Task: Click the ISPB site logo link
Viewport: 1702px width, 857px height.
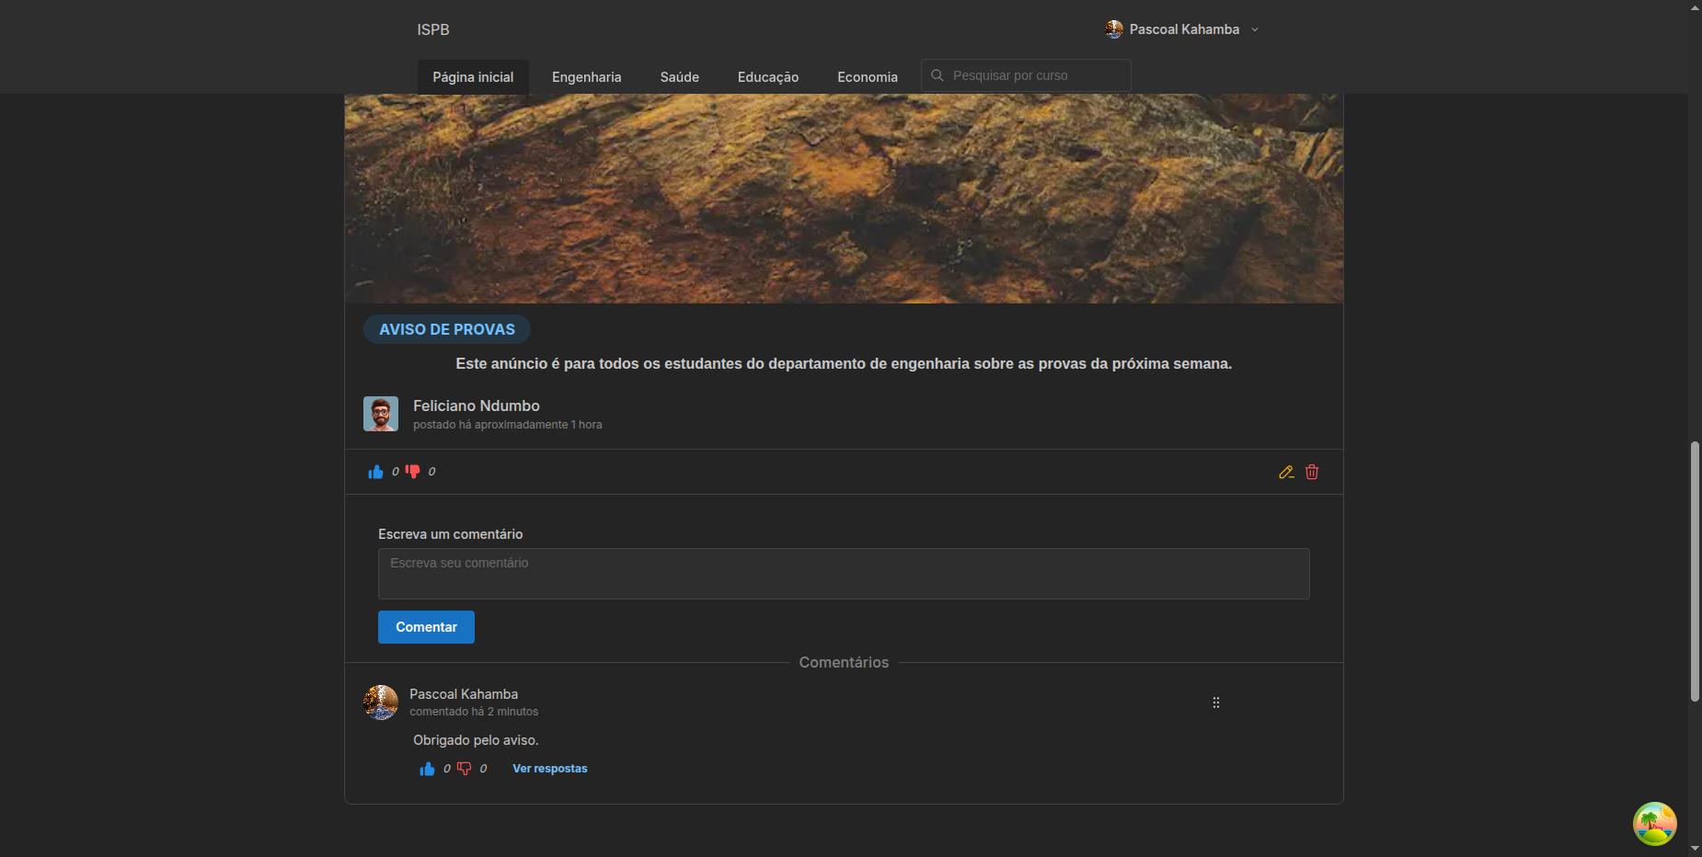Action: (433, 29)
